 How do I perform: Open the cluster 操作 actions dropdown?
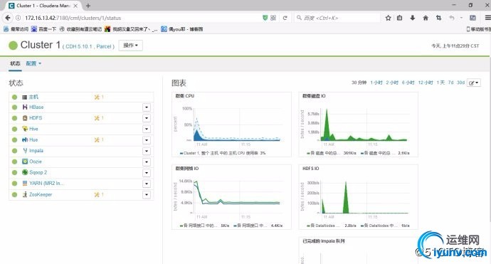click(x=131, y=46)
